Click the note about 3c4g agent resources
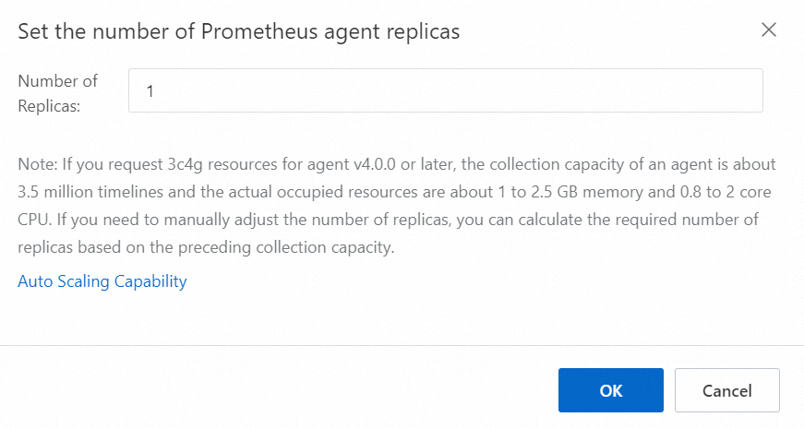Screen dimensions: 804x429 click(x=397, y=207)
